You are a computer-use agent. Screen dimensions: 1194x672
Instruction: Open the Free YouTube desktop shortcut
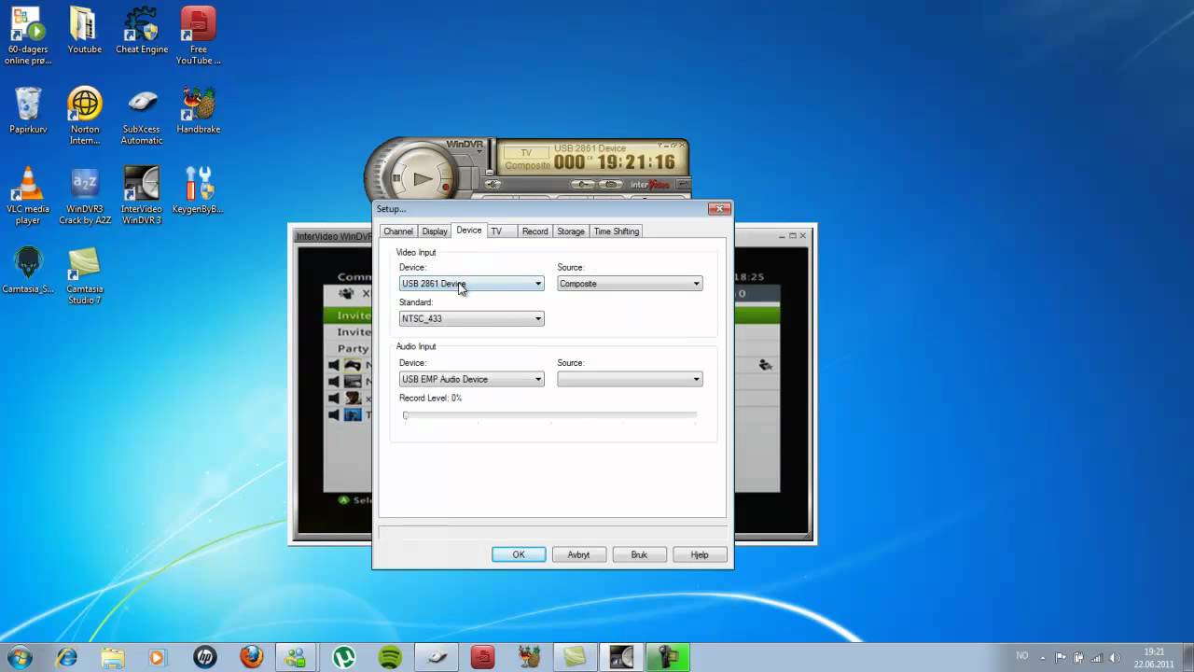pyautogui.click(x=199, y=37)
